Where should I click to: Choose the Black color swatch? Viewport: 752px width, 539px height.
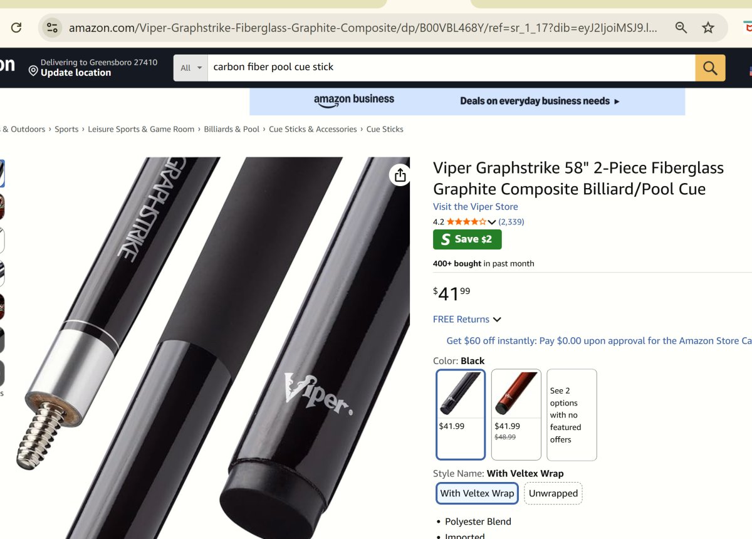tap(461, 414)
